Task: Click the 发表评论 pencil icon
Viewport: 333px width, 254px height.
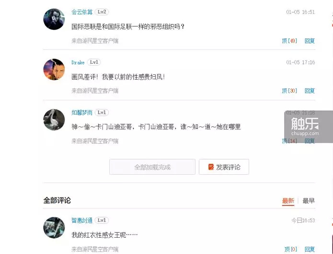Action: pyautogui.click(x=211, y=167)
